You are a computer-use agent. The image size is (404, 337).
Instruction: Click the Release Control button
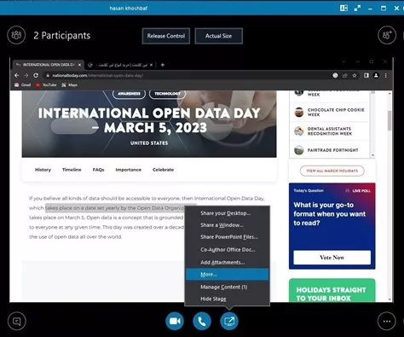pos(166,36)
